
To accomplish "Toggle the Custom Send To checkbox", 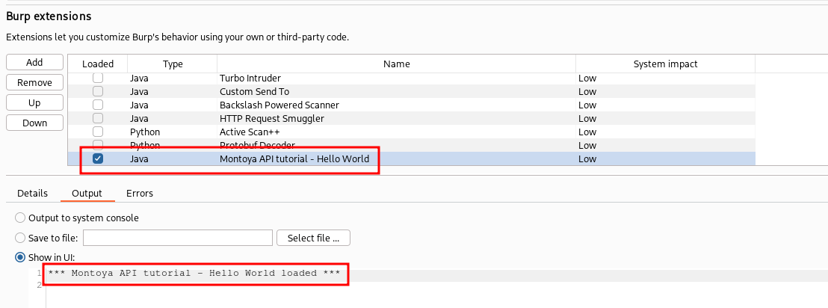I will 98,91.
